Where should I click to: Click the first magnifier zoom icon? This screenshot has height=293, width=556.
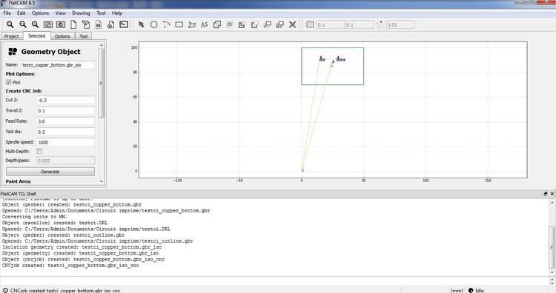10,24
